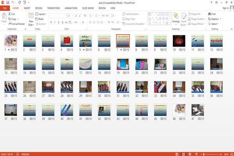Select slide 25 thumbnail
Image resolution: width=234 pixels, height=156 pixels.
(11, 87)
